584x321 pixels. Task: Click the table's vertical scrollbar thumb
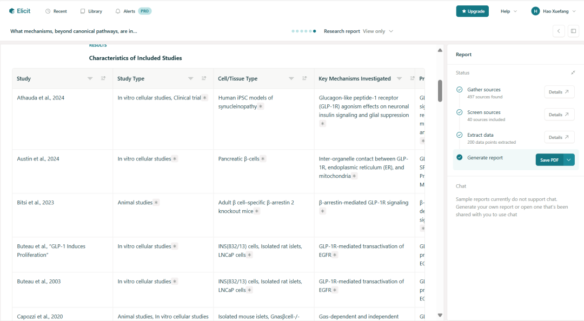pos(440,91)
